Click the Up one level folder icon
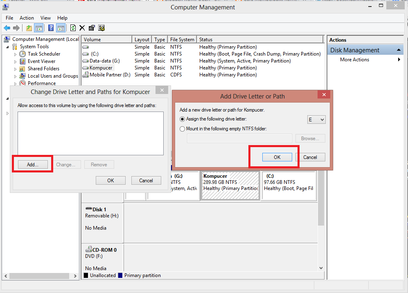Screen dimensions: 408x293 click(x=29, y=28)
